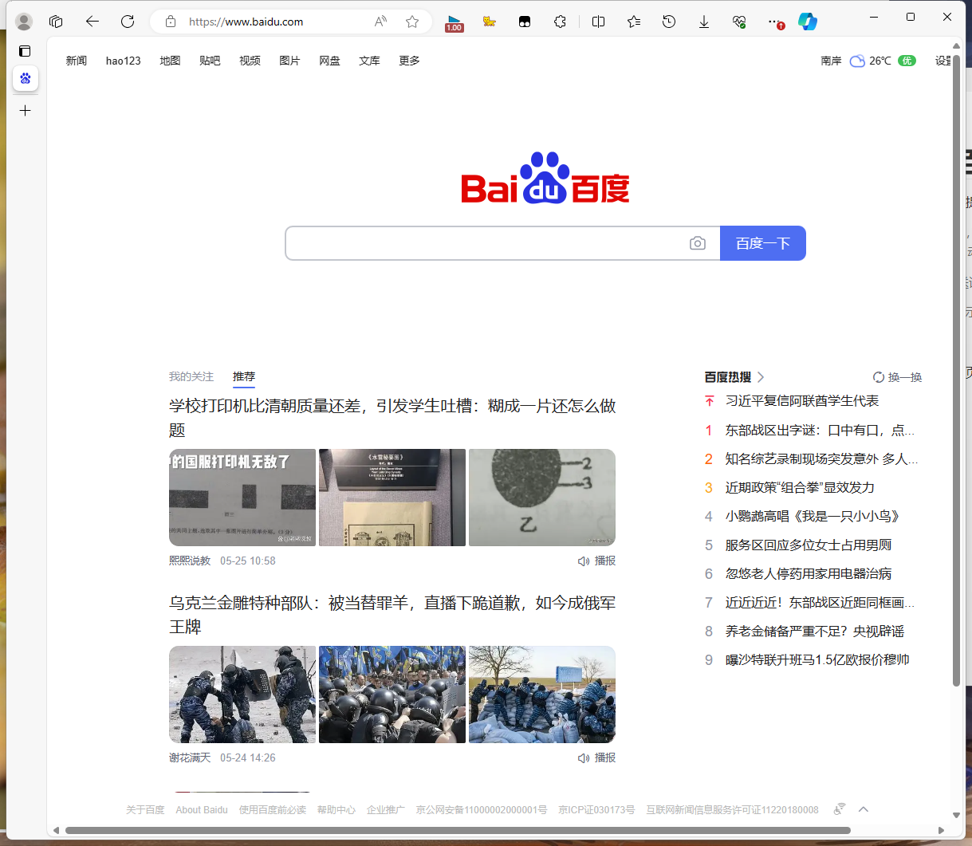
Task: Click the horizontal scrollbar at the bottom
Action: click(457, 830)
